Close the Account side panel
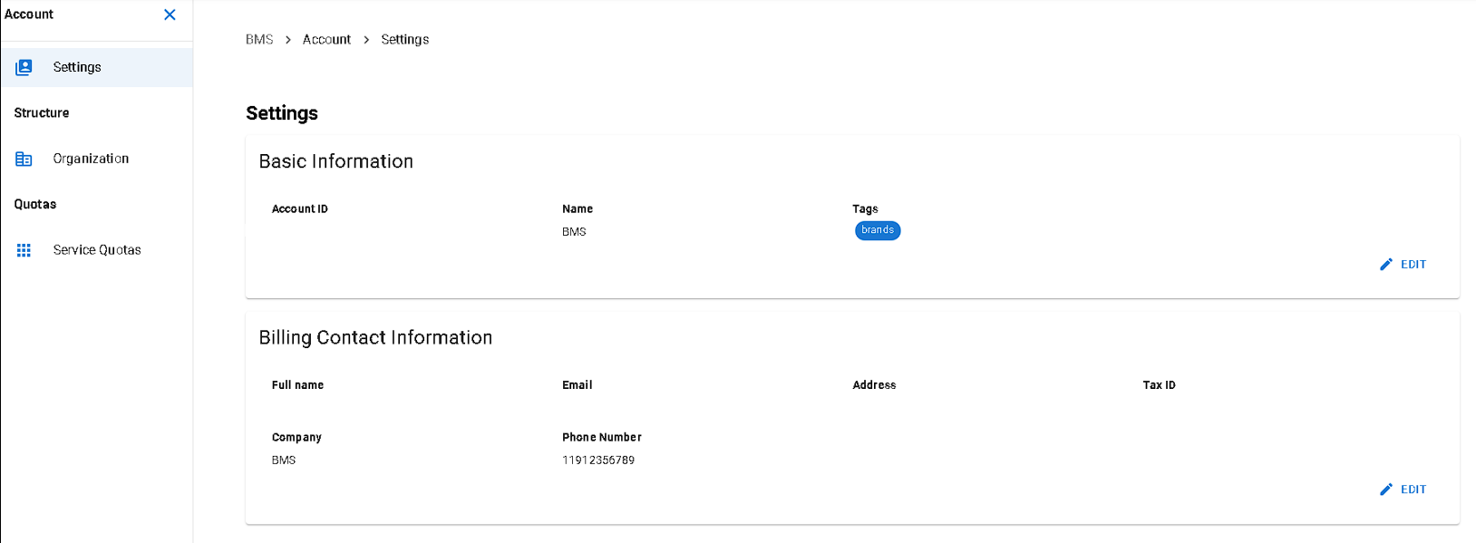 (170, 15)
